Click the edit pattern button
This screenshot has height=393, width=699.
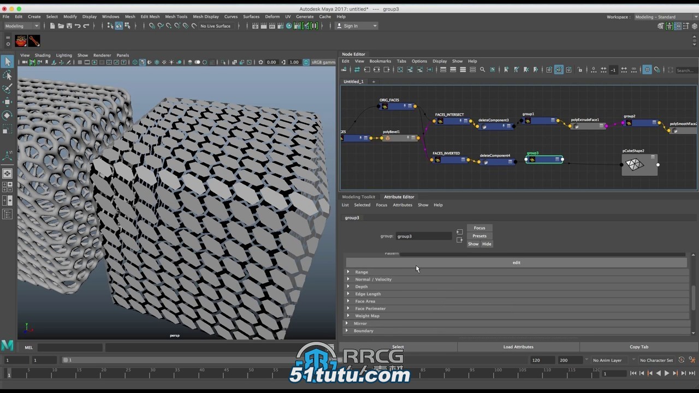pyautogui.click(x=516, y=263)
